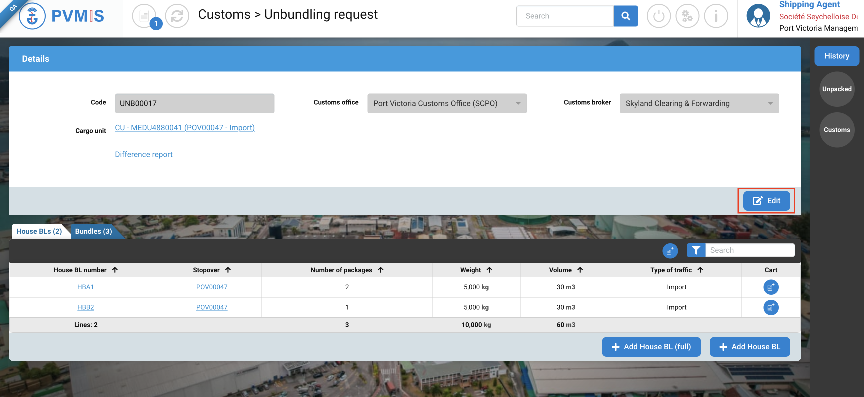Add HBA1 row to cart

tap(770, 287)
